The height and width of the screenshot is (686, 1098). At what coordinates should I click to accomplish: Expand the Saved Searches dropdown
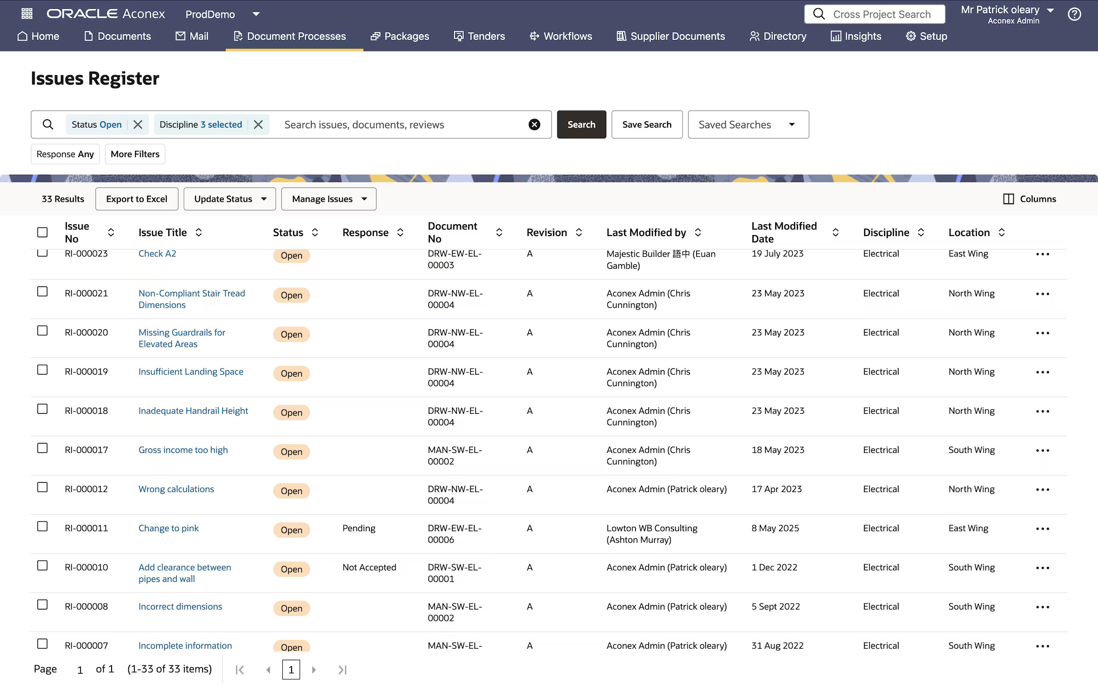(748, 124)
